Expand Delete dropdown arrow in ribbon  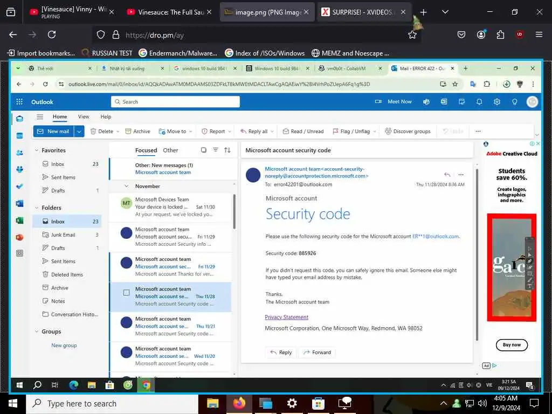pos(118,132)
